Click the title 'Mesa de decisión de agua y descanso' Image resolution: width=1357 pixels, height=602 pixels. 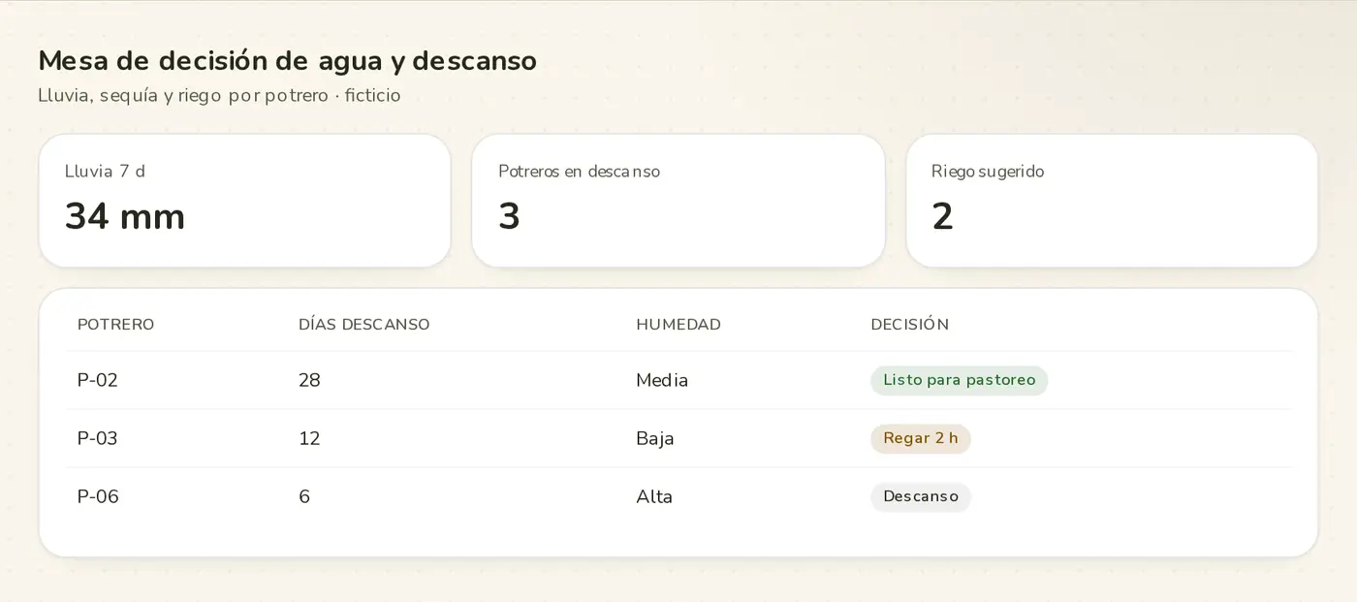pos(287,60)
